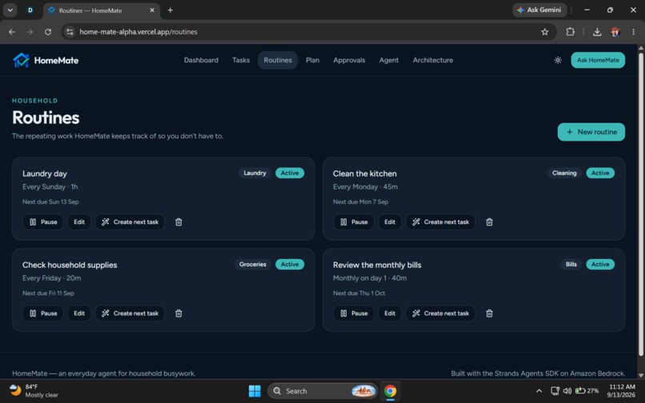Open the tab search dropdown arrow

(x=10, y=10)
